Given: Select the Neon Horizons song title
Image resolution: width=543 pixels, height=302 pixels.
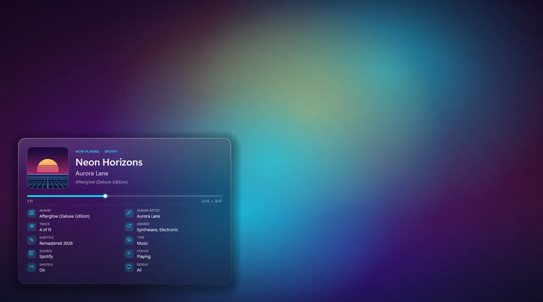Looking at the screenshot, I should coord(109,162).
